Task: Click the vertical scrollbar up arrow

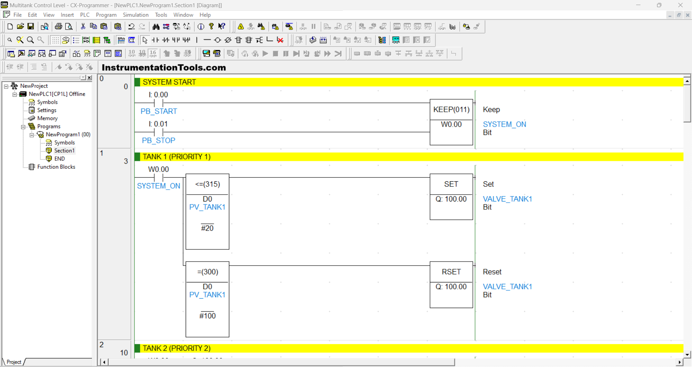Action: (687, 81)
